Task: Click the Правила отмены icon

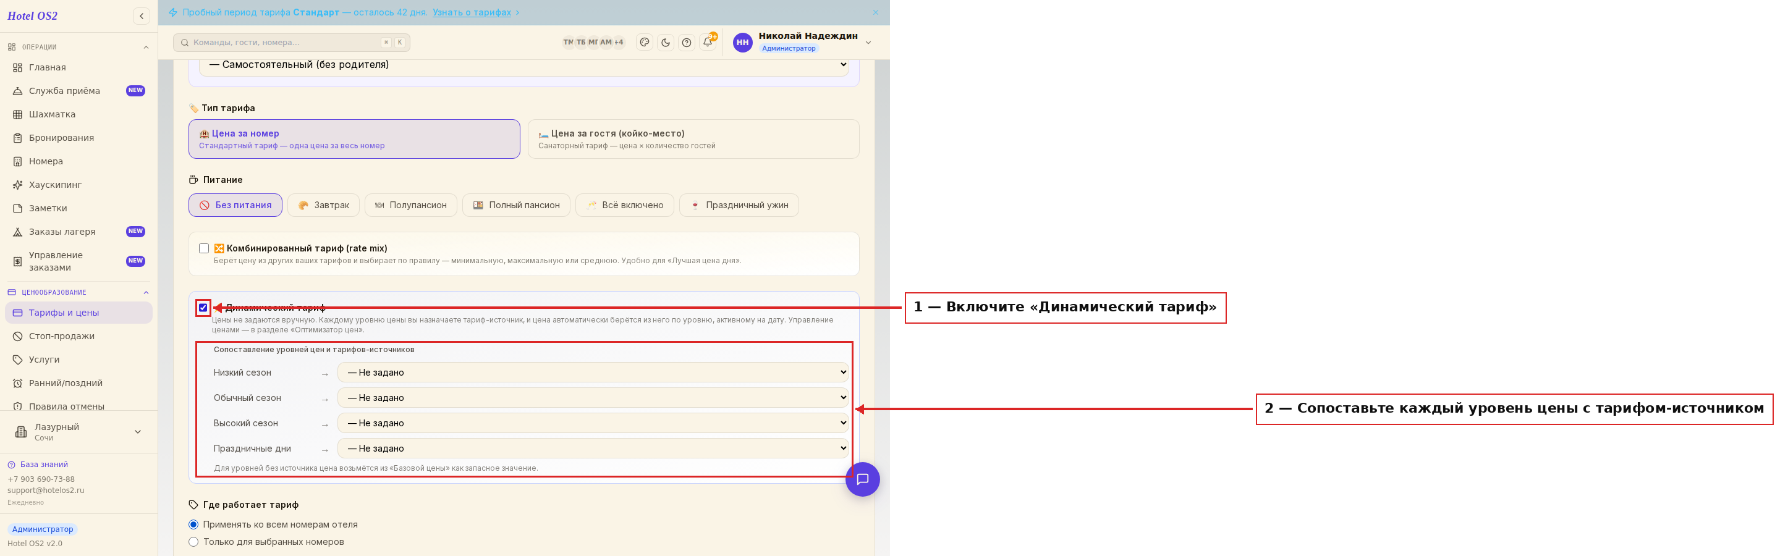Action: (18, 406)
